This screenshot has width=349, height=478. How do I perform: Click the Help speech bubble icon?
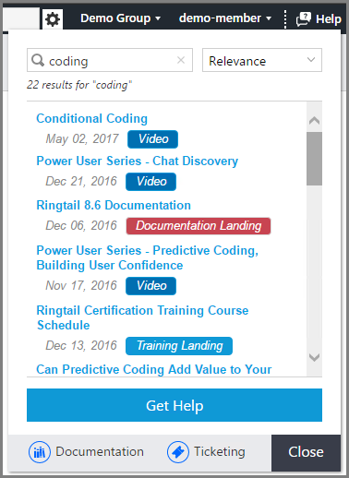(304, 19)
